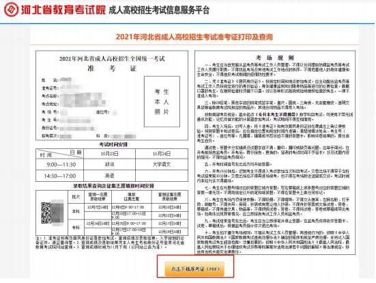Click the 身份证号 field label
The height and width of the screenshot is (283, 376).
coord(50,128)
